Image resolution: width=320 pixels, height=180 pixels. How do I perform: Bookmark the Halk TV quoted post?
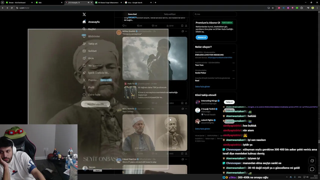[x=182, y=103]
